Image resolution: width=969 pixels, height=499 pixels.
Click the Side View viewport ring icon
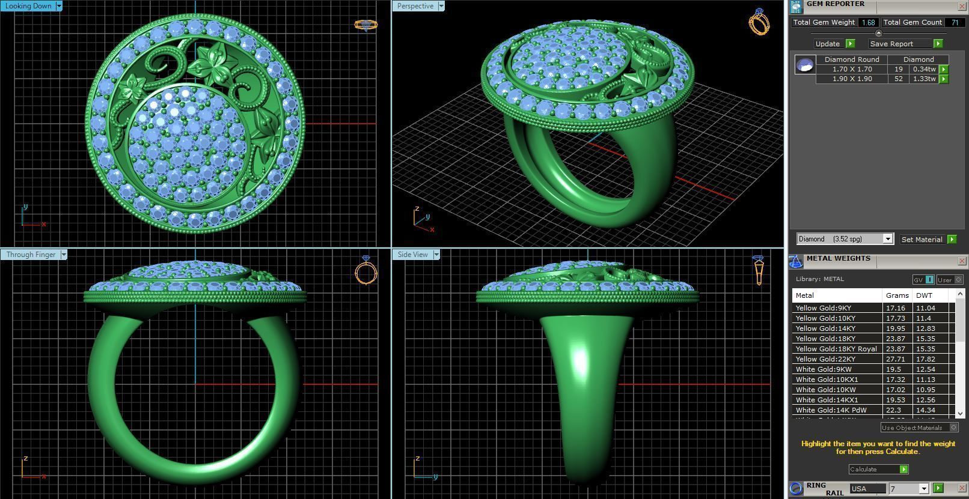pos(759,270)
